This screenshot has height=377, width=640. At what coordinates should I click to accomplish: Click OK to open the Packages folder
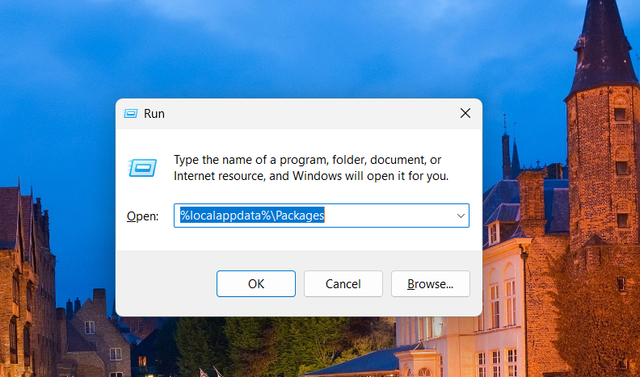pyautogui.click(x=256, y=283)
